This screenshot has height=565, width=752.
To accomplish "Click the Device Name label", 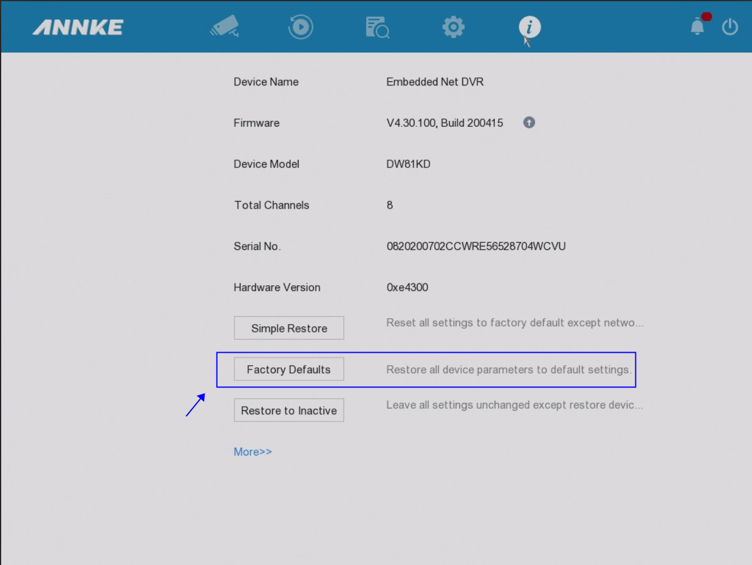I will [266, 82].
